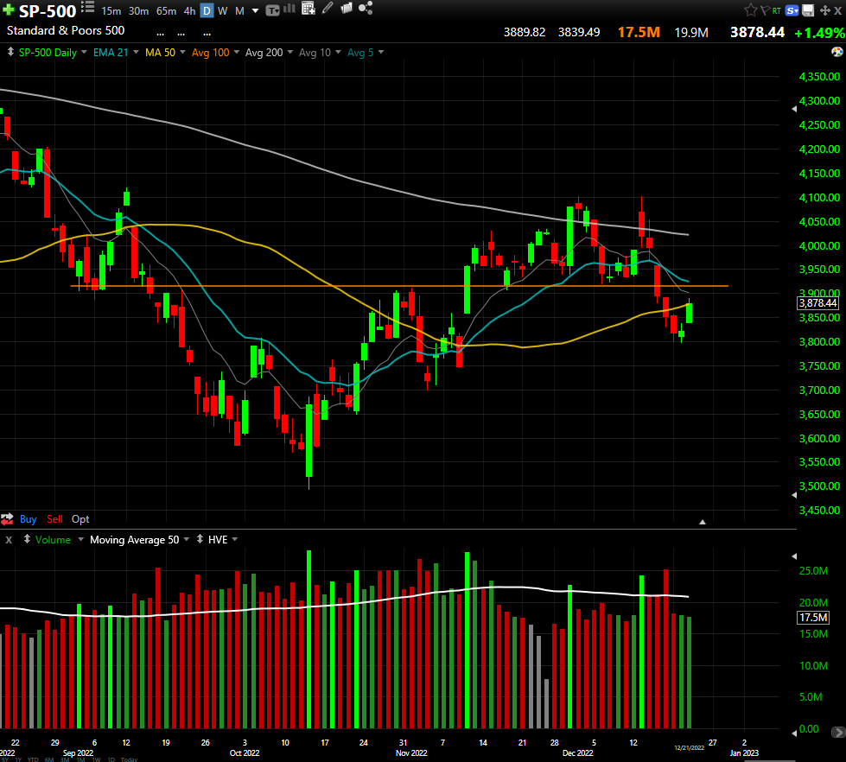Open MA 50 indicator dropdown arrow
This screenshot has height=762, width=846.
click(x=182, y=52)
